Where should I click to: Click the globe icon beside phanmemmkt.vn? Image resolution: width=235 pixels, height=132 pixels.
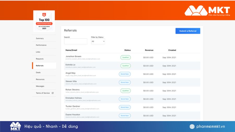coord(192,127)
